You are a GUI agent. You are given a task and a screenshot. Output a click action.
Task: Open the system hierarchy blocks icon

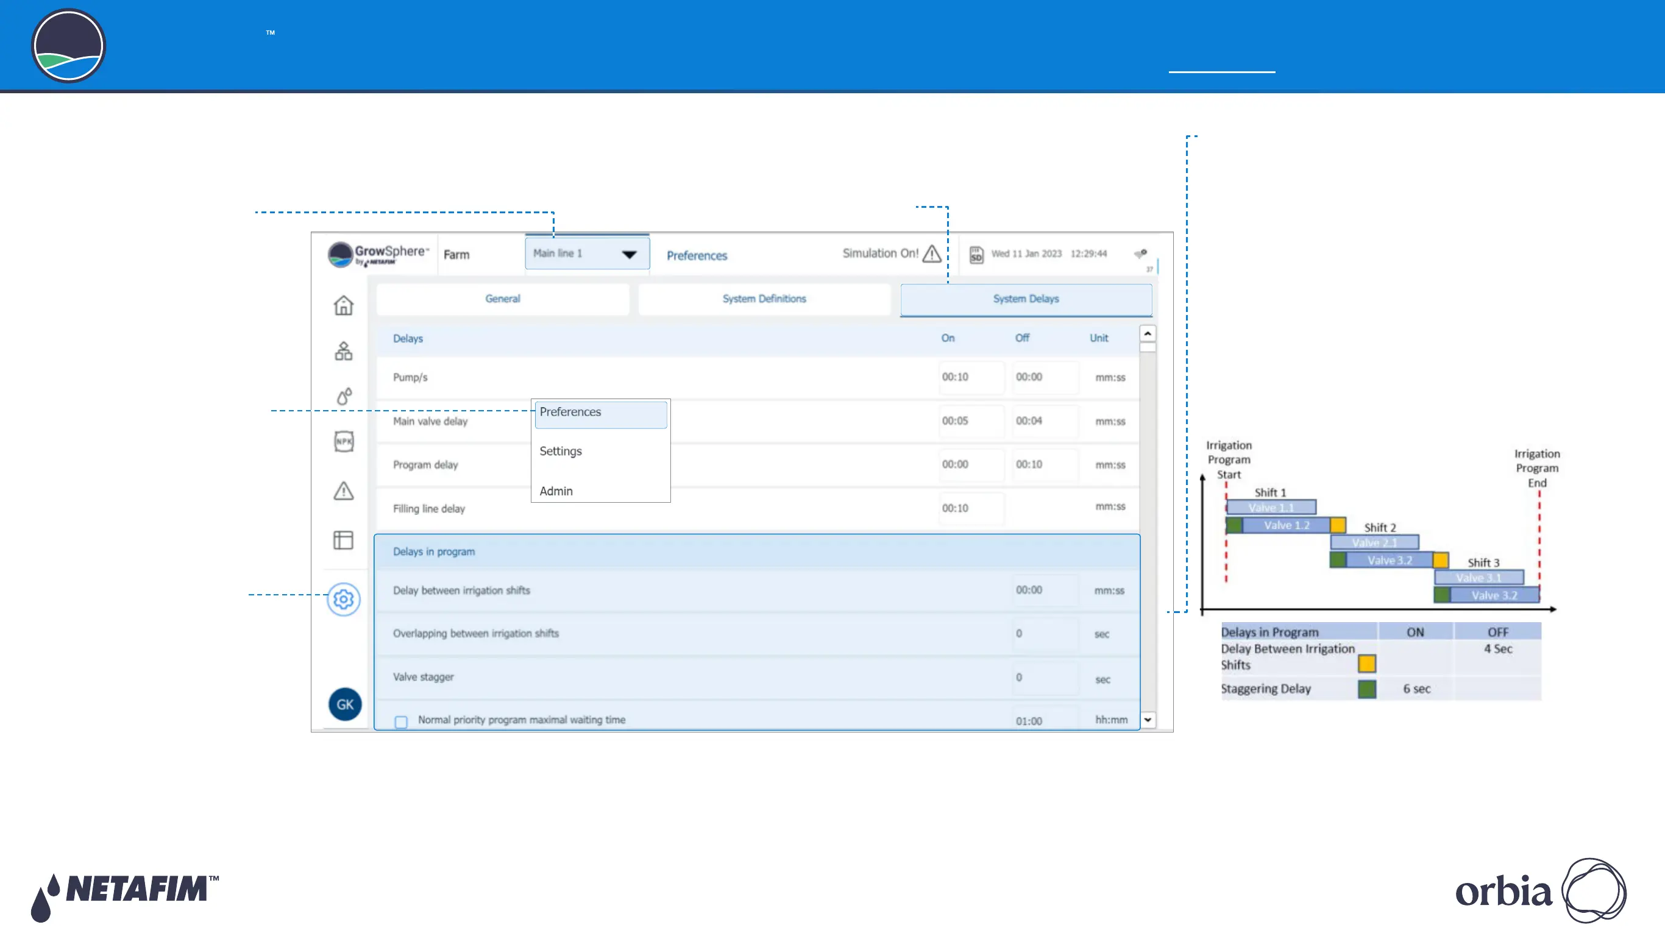tap(343, 351)
